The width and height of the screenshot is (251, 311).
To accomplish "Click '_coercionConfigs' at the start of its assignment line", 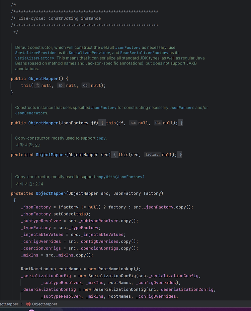I will click(41, 248).
